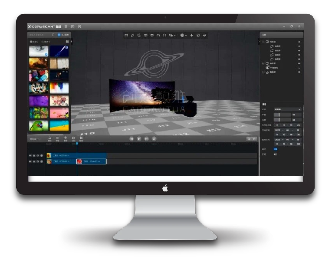Image resolution: width=332 pixels, height=263 pixels.
Task: Click the split clip tool in timeline toolbar
Action: (x=73, y=139)
